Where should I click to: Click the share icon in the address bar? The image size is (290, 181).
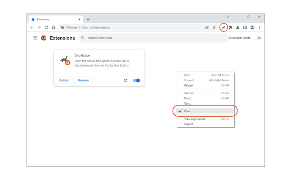tap(207, 27)
